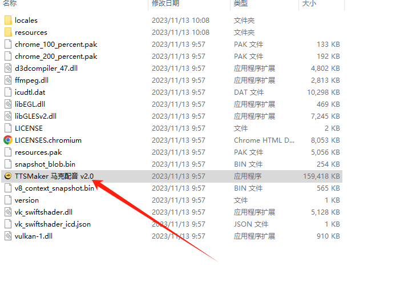Click the 4,802 KB size value
Screen dimensions: 416x286
tap(325, 68)
